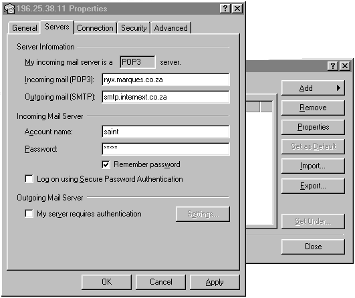Click Import... in the accounts window
The width and height of the screenshot is (355, 298).
(x=313, y=166)
